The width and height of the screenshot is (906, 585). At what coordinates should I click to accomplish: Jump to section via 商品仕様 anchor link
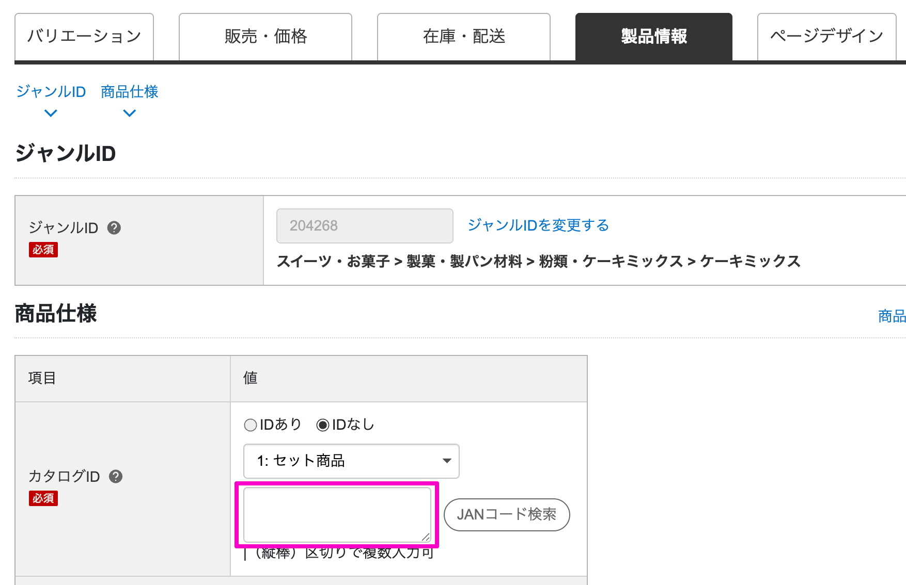point(130,92)
